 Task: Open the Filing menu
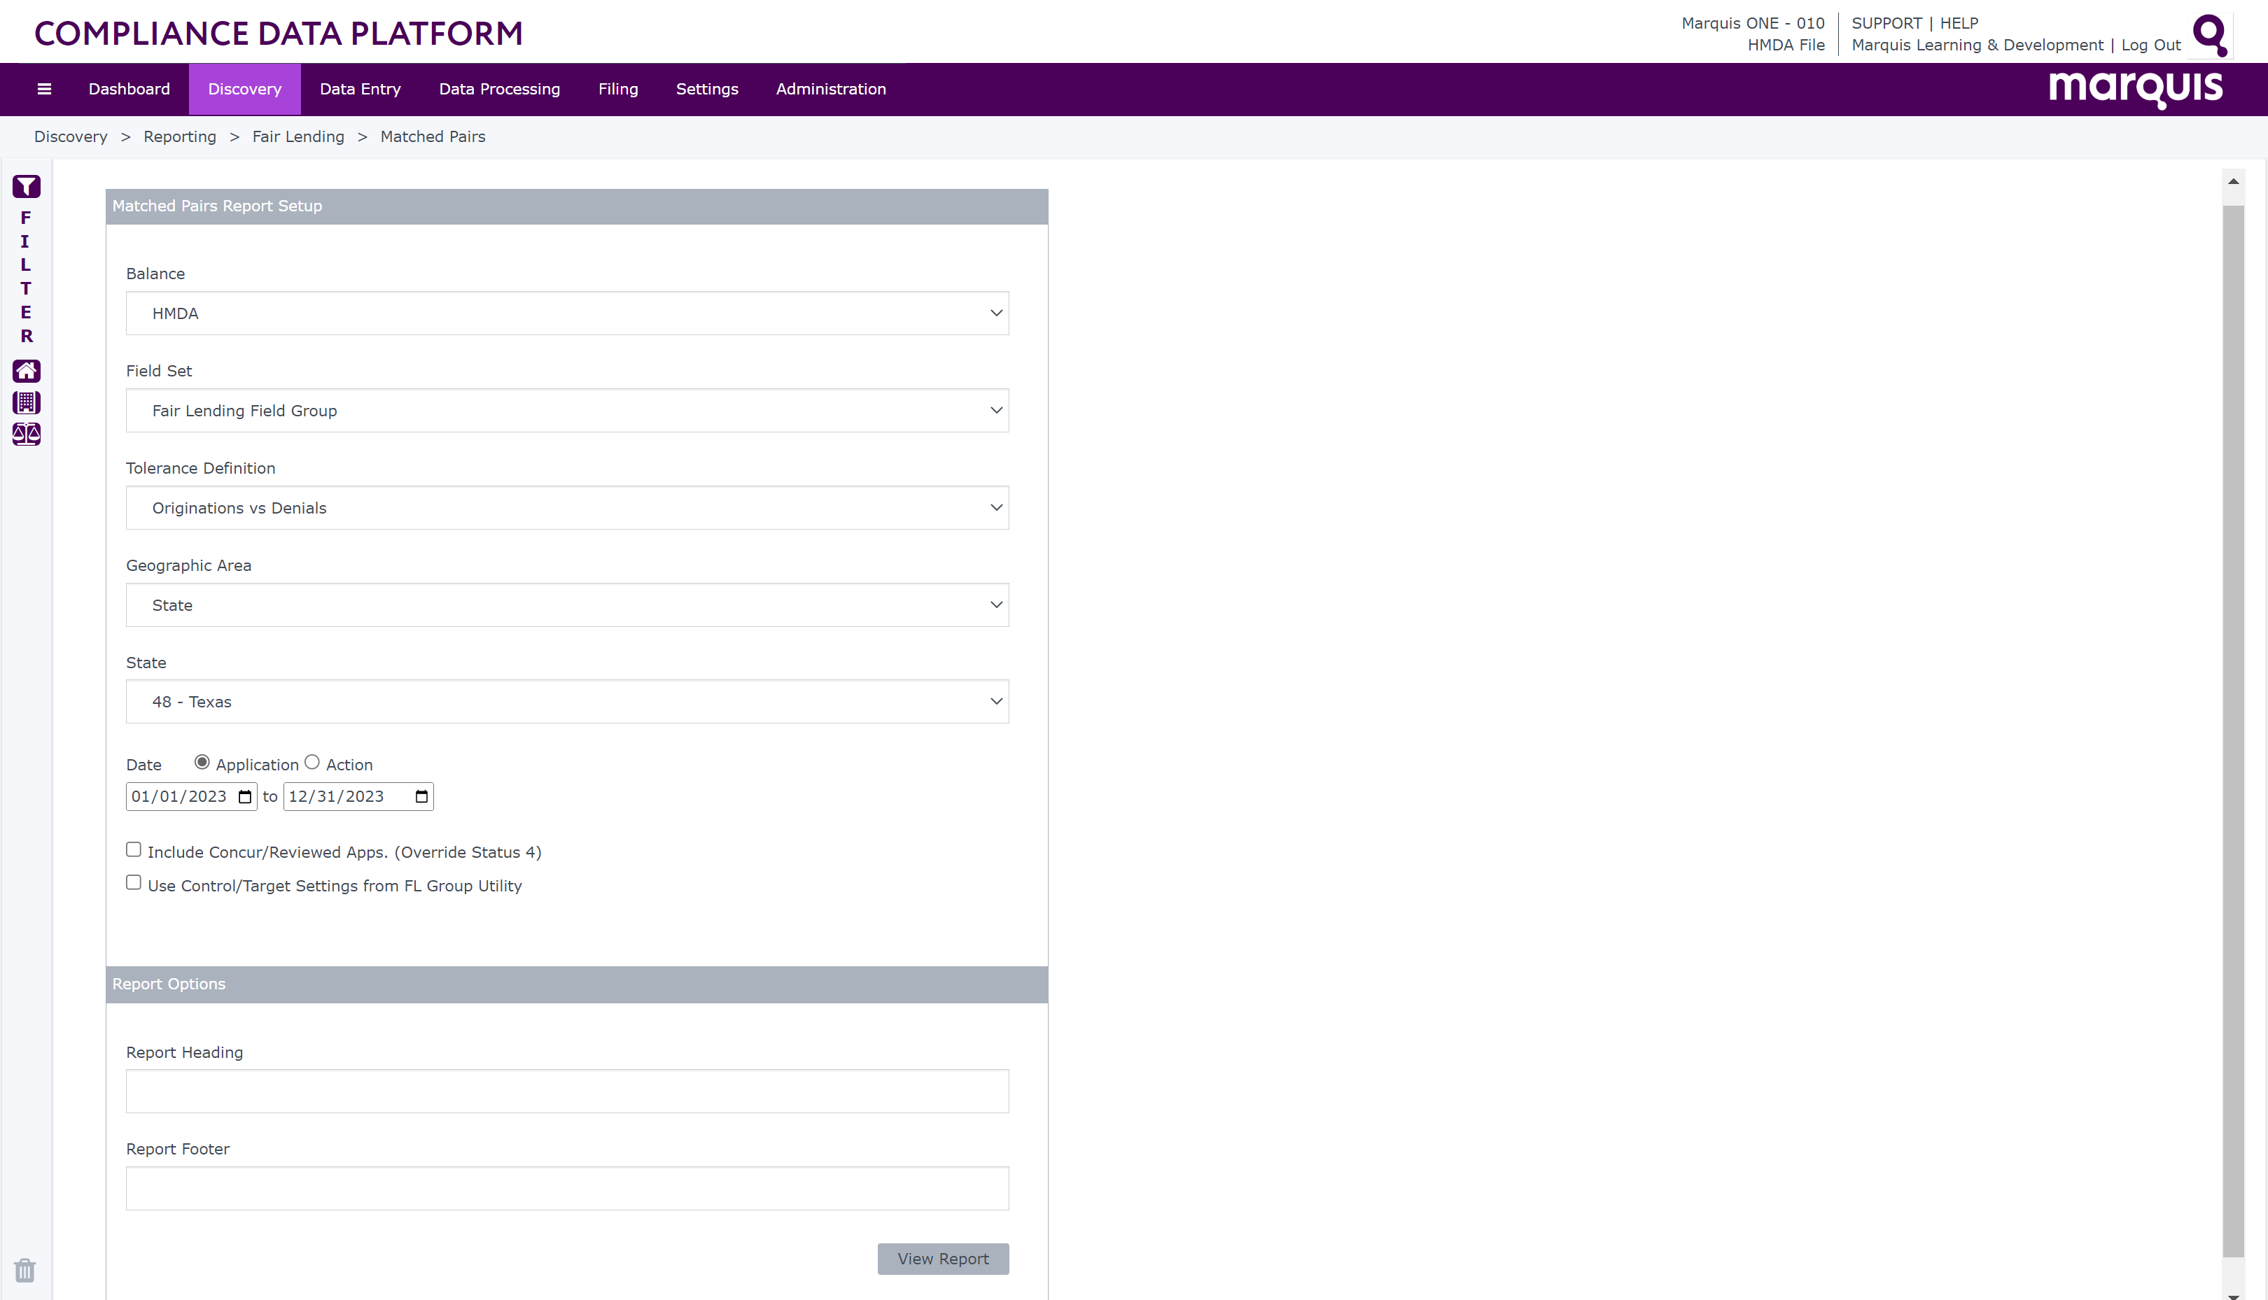coord(618,90)
